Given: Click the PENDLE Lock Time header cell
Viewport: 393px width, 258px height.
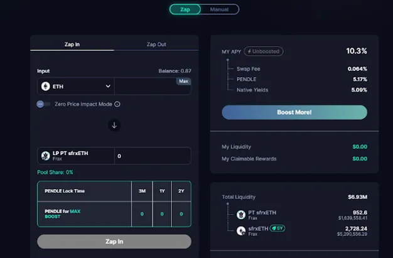Looking at the screenshot, I should coord(85,191).
